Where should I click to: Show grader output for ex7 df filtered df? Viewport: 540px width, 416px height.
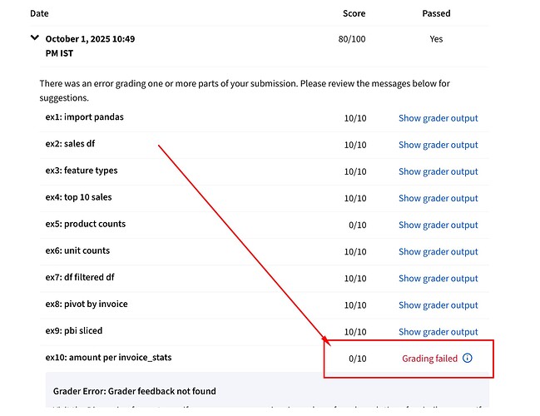[x=438, y=278]
